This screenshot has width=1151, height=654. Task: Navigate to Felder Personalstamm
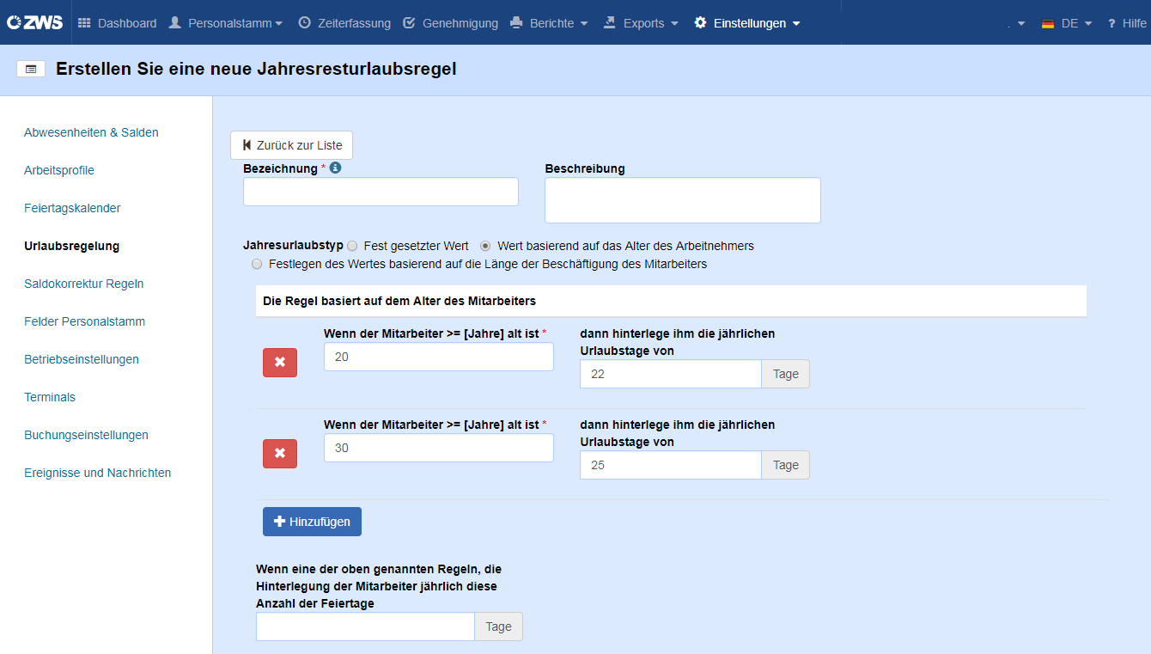point(84,321)
